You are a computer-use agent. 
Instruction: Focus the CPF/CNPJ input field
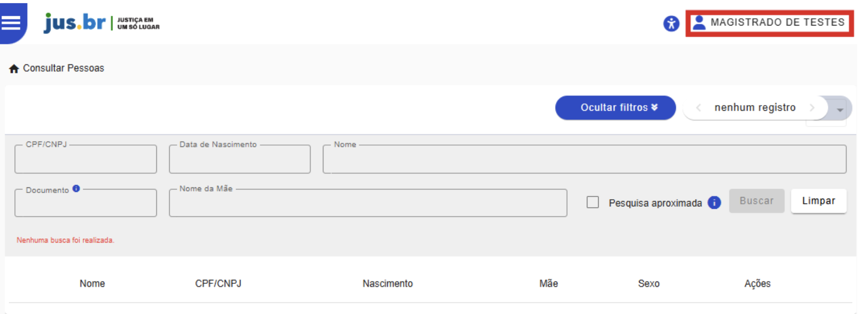[86, 160]
